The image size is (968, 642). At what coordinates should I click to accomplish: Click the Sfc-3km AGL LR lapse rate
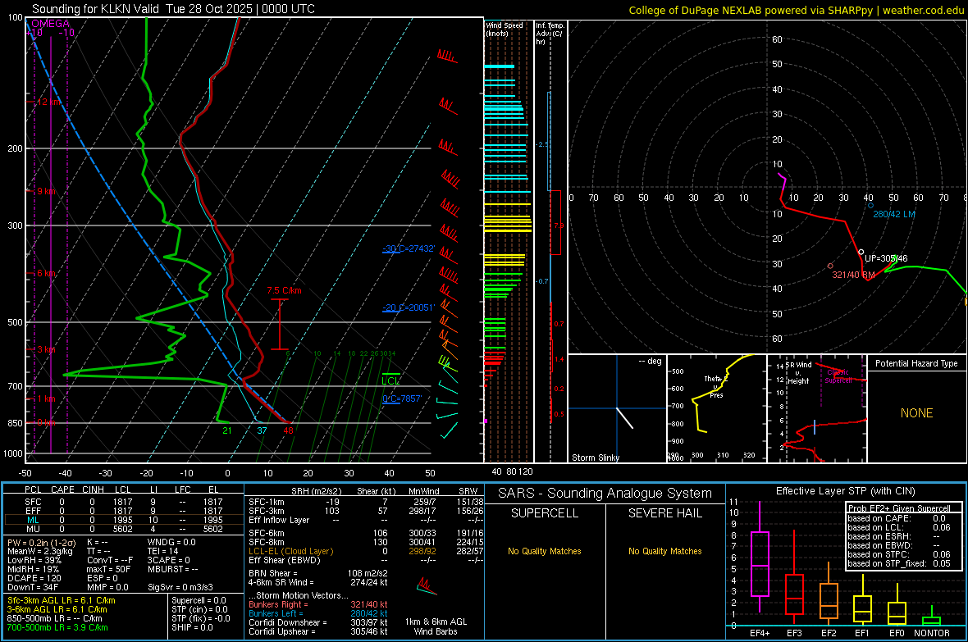pyautogui.click(x=62, y=600)
